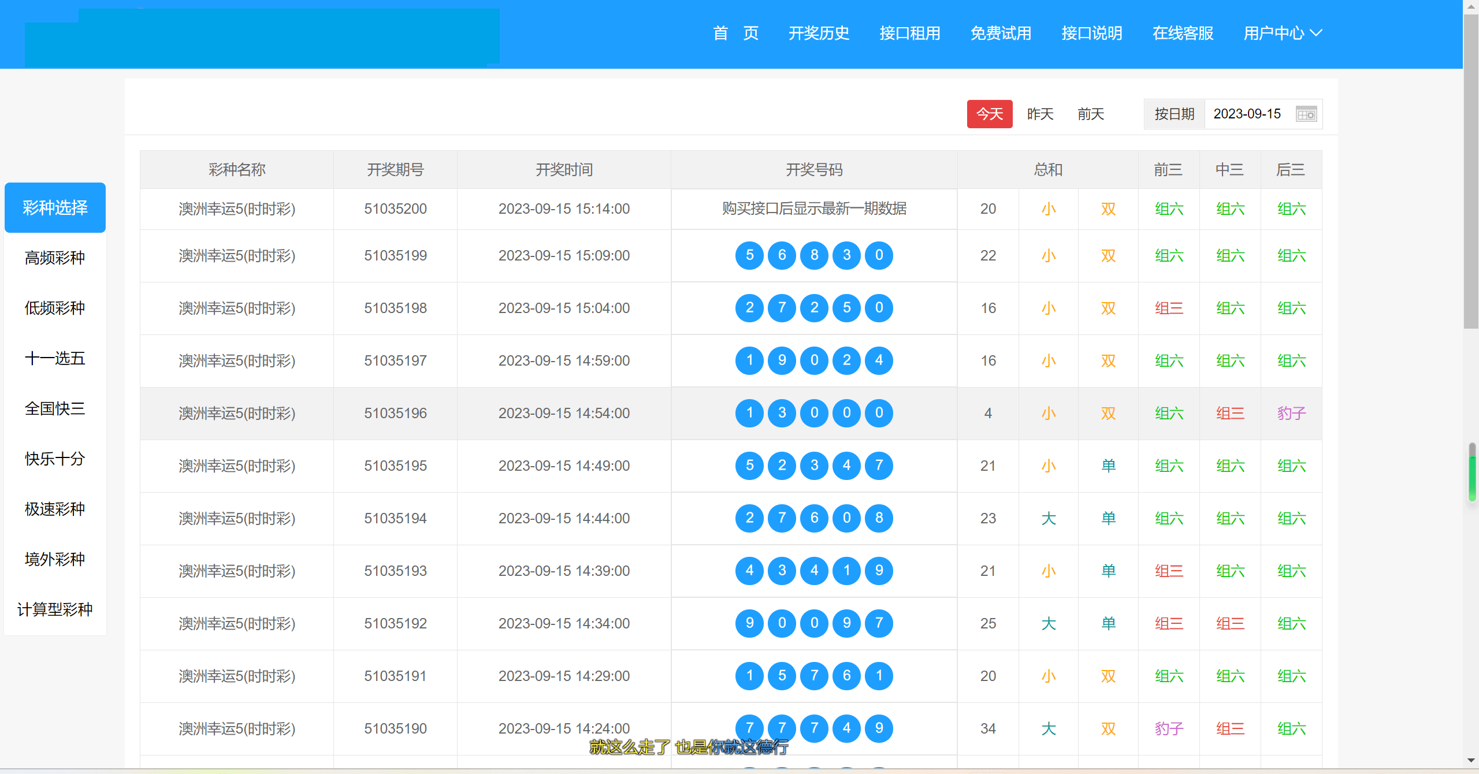Select 前天 date filter
The image size is (1479, 774).
1091,114
